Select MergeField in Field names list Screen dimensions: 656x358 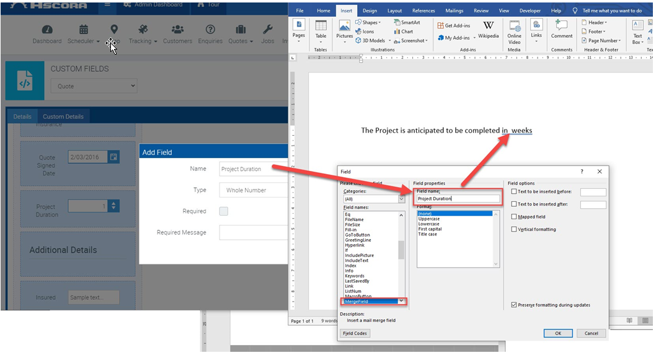click(370, 301)
